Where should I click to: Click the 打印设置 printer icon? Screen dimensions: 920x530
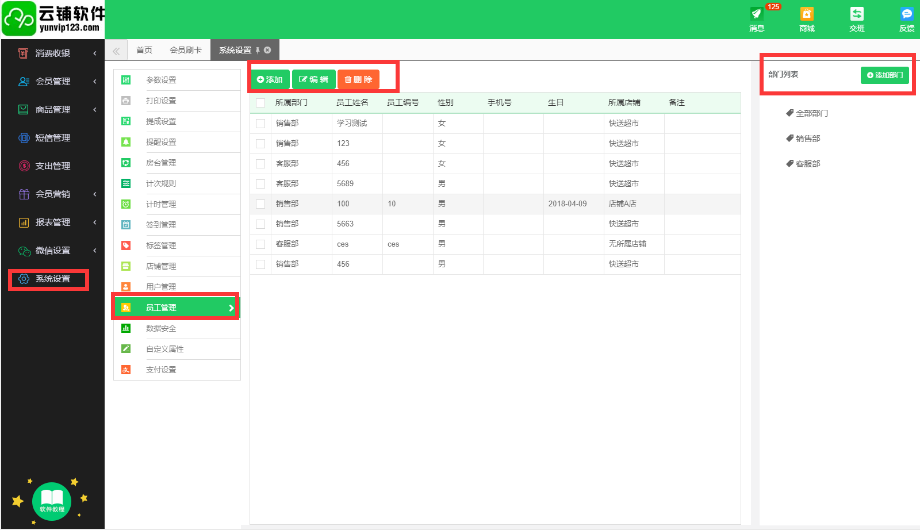pos(126,101)
